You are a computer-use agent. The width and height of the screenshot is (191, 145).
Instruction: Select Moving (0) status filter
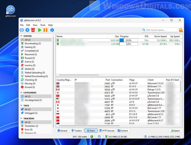pyautogui.click(x=36, y=84)
